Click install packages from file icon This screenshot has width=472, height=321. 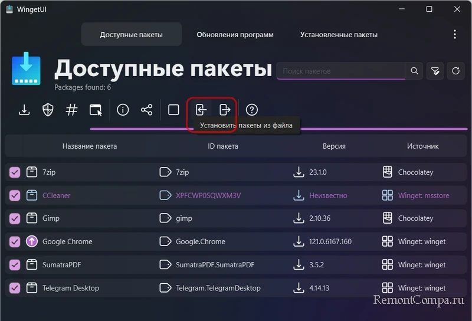tap(201, 110)
